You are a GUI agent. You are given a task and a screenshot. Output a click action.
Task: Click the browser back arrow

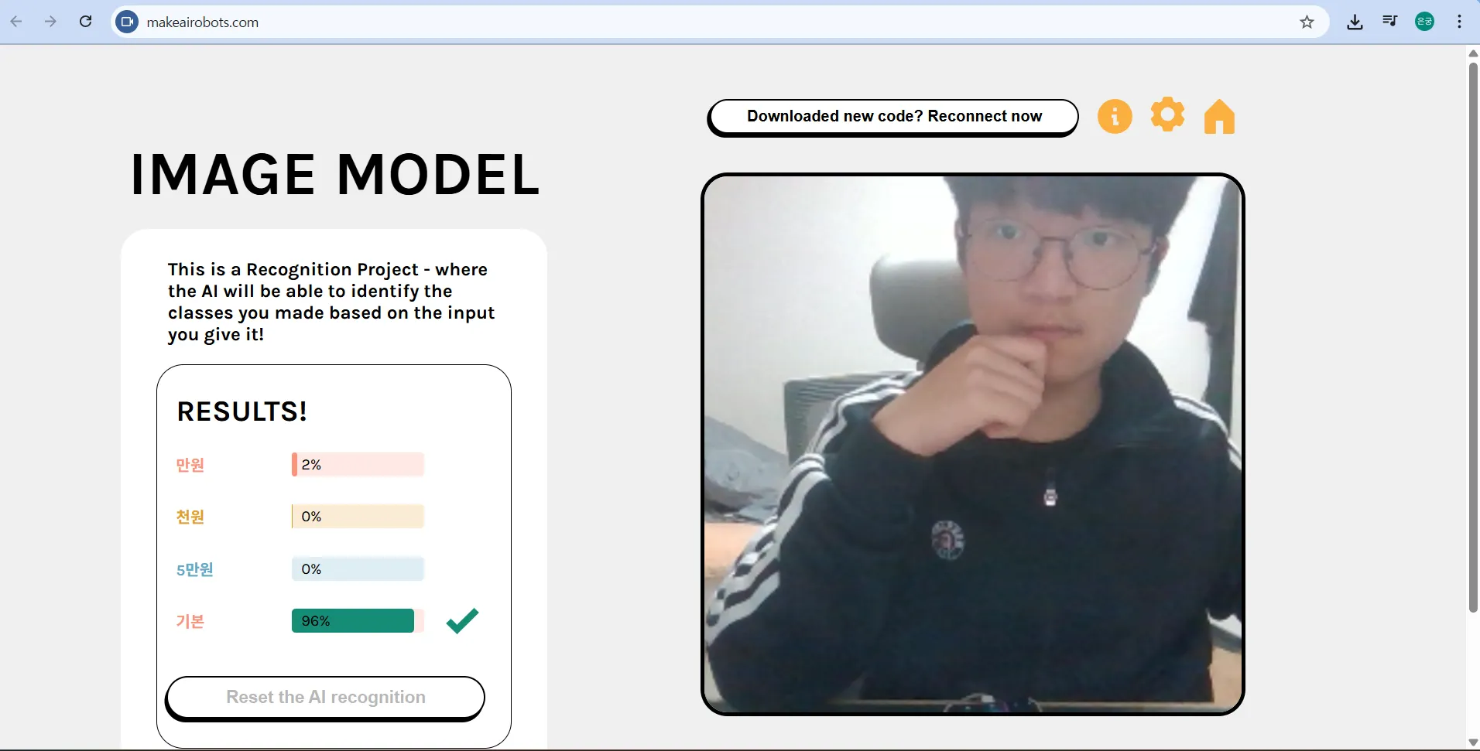16,22
